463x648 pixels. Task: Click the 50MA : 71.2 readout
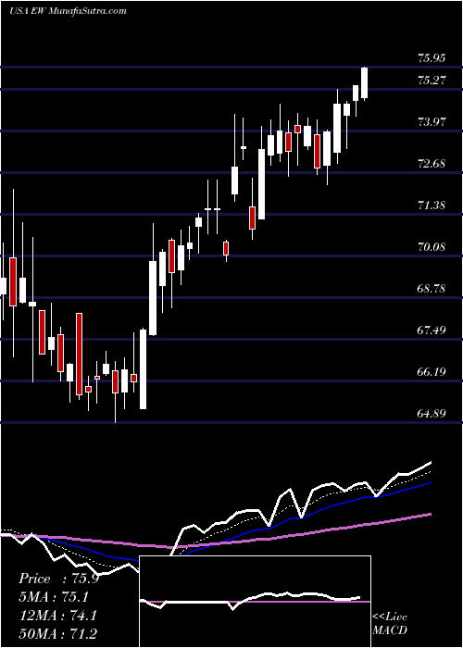coord(57,634)
